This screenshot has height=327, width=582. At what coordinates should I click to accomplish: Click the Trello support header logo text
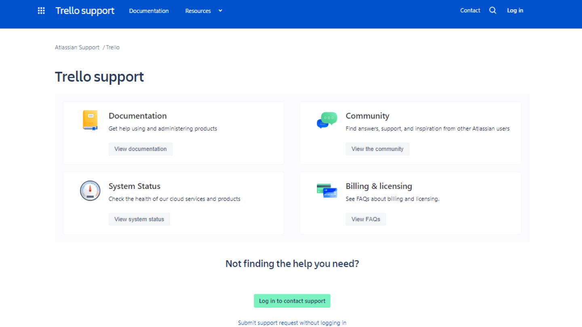coord(85,11)
